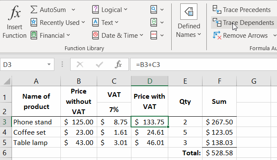Open the Recently Used functions menu

[58, 22]
